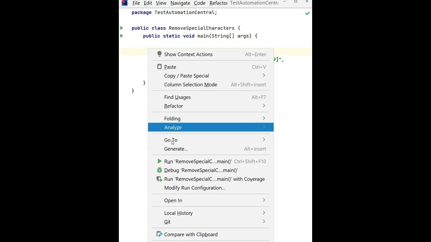Expand the Refactor submenu arrow

click(264, 106)
